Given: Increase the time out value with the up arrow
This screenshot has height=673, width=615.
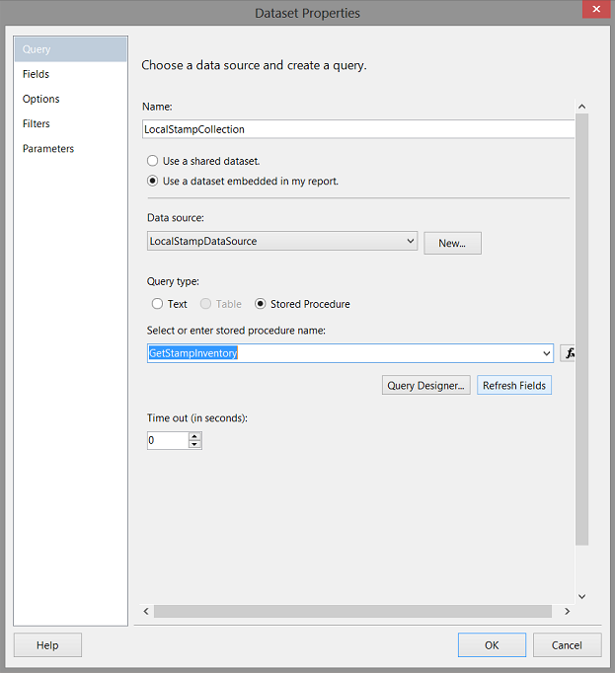Looking at the screenshot, I should click(x=194, y=436).
